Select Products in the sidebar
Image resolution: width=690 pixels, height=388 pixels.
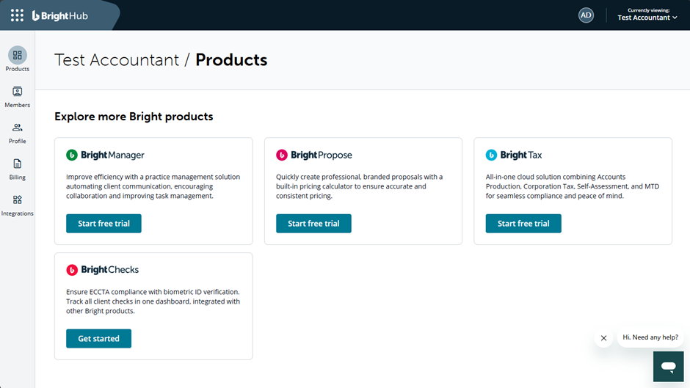[x=17, y=59]
